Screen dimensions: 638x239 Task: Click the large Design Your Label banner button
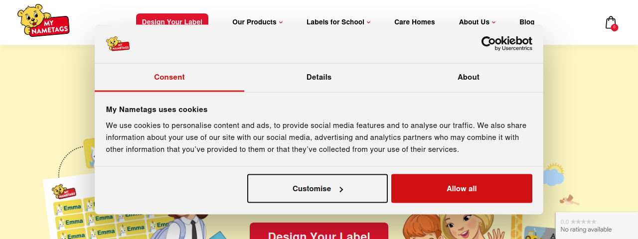(x=319, y=232)
